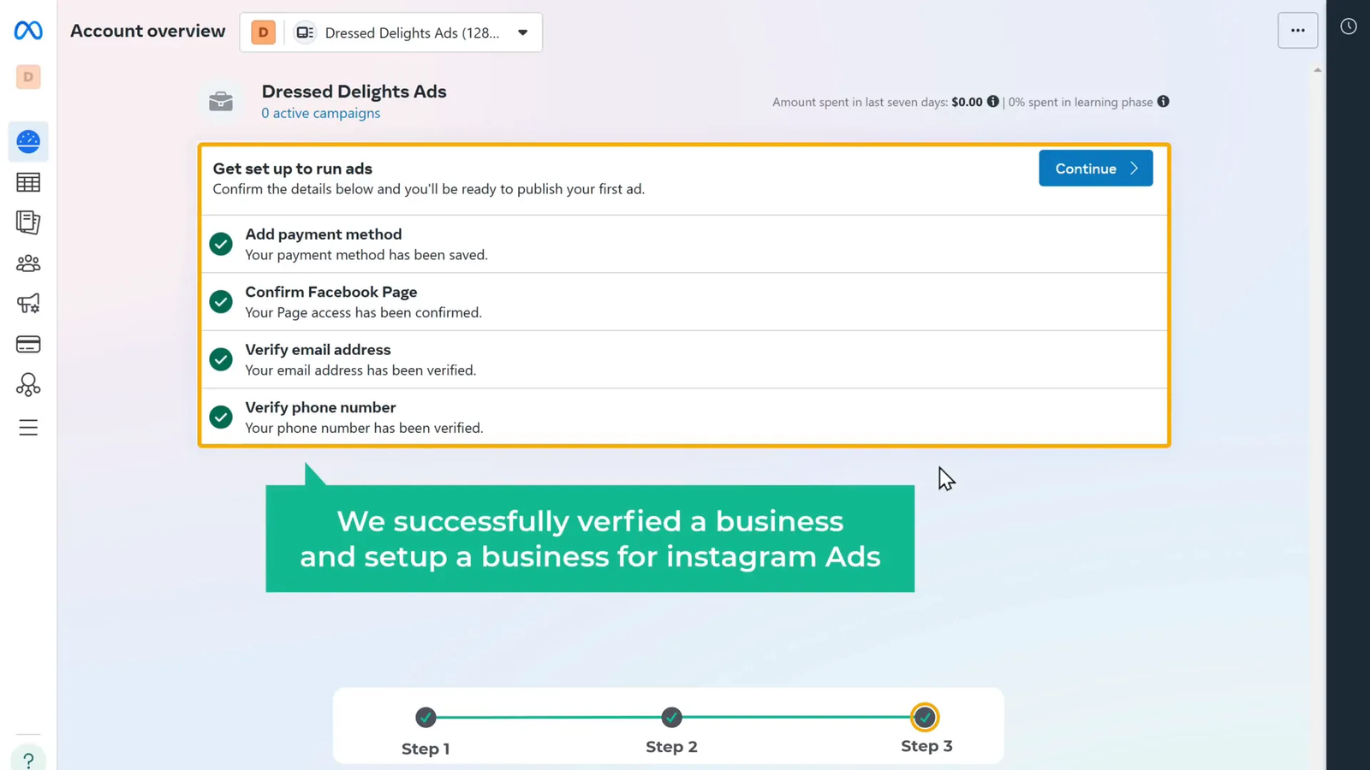Click the page scrollbar up arrow

[x=1318, y=70]
